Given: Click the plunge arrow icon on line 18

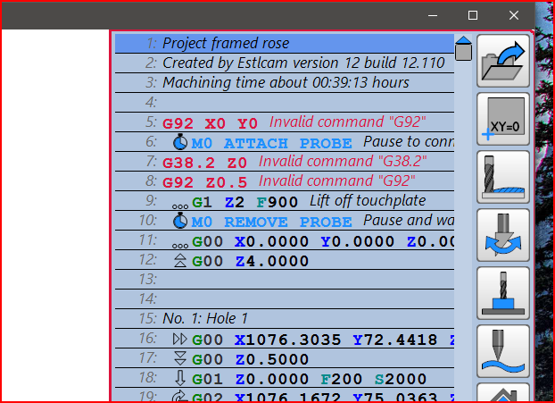Looking at the screenshot, I should pyautogui.click(x=180, y=378).
